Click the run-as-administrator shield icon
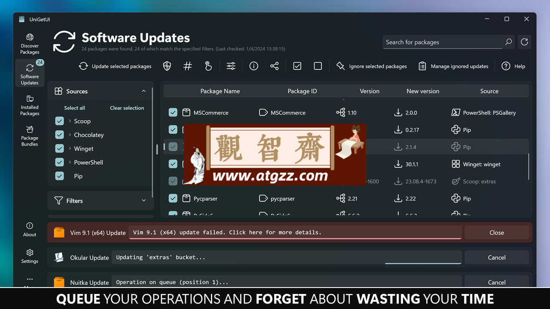Screen dimensions: 550x309 point(167,66)
